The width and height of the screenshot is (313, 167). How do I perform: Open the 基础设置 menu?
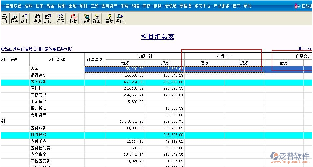click(13, 6)
